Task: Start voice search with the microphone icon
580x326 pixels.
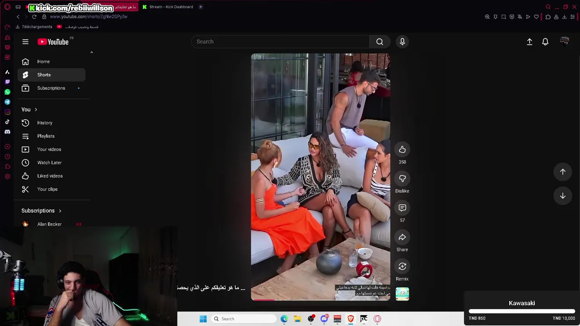Action: tap(402, 42)
